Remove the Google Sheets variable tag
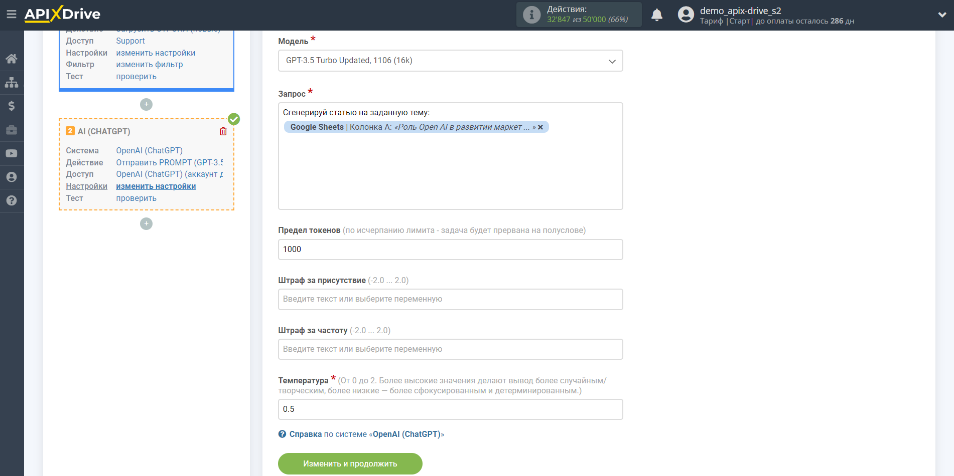The image size is (954, 476). coord(540,127)
